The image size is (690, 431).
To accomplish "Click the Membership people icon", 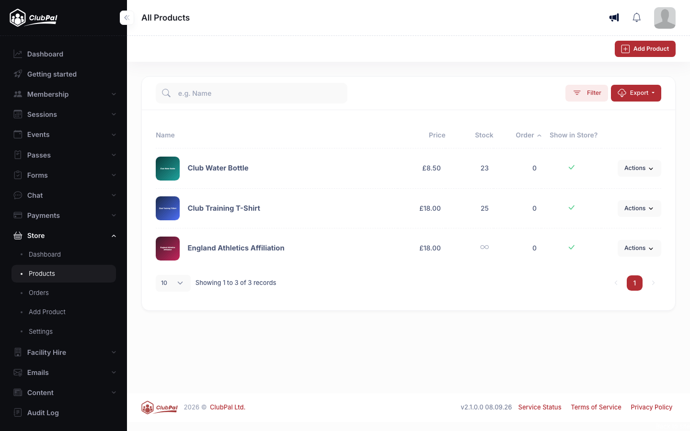I will tap(18, 94).
